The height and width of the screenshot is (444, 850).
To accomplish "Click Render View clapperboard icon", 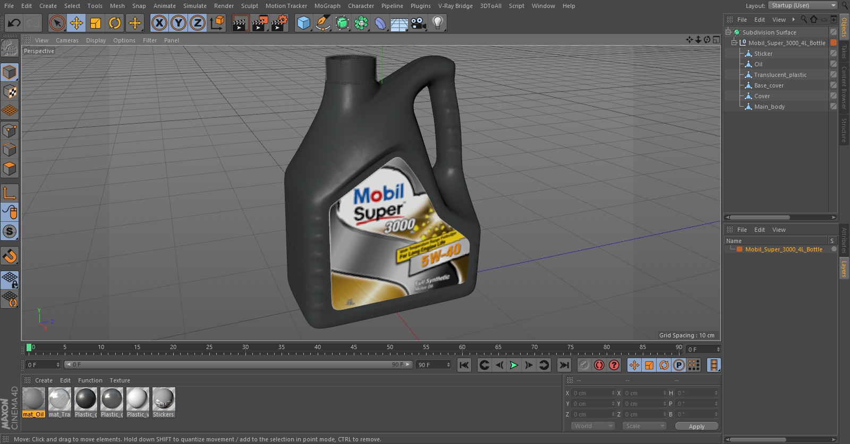I will click(240, 23).
